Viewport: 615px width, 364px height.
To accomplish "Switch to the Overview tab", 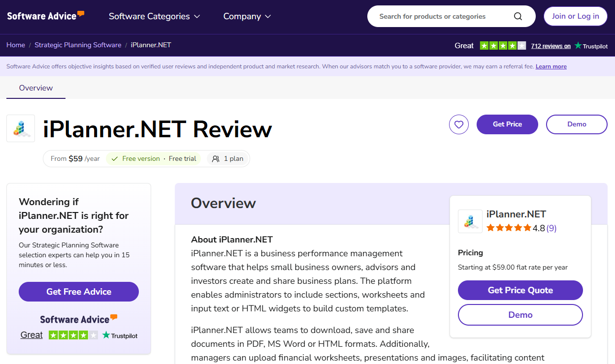I will point(36,88).
